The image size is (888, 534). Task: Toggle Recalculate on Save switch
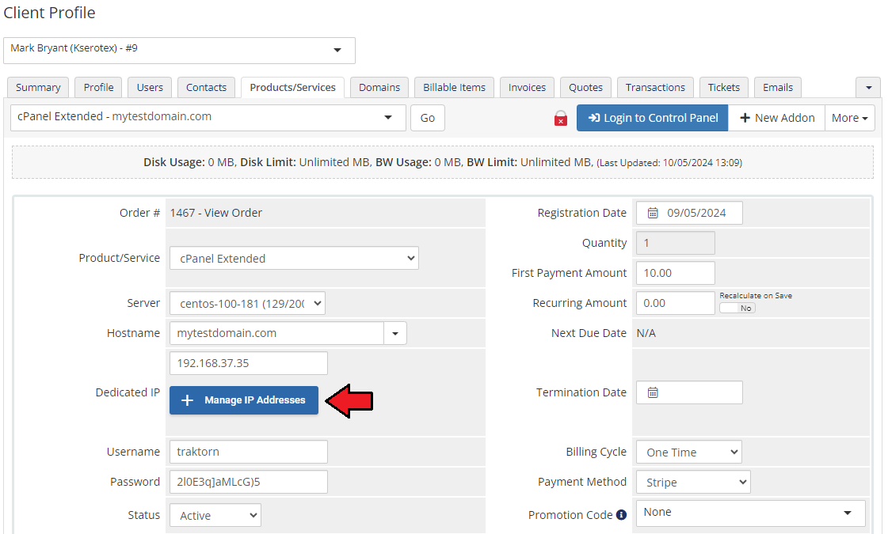pos(737,309)
